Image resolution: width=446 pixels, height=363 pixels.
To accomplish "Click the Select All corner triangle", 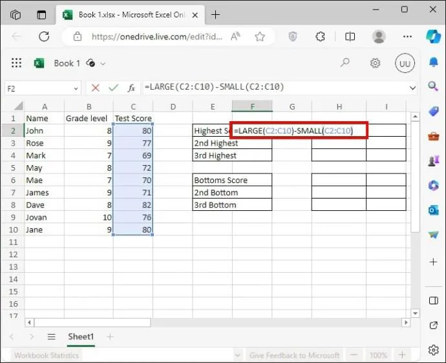I will pyautogui.click(x=18, y=106).
